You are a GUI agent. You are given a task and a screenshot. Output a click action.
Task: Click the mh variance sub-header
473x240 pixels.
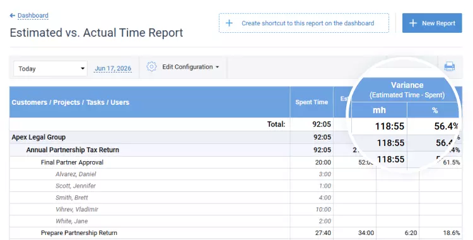[x=379, y=110]
